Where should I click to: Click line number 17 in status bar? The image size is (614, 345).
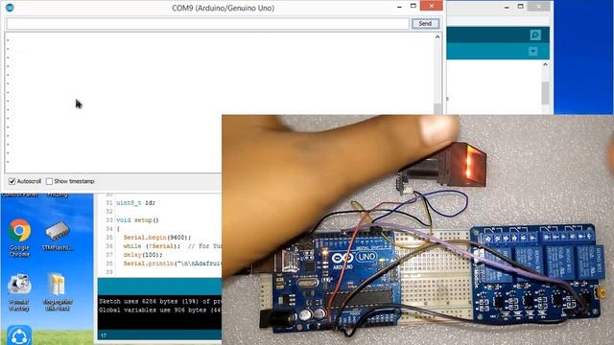tap(104, 335)
